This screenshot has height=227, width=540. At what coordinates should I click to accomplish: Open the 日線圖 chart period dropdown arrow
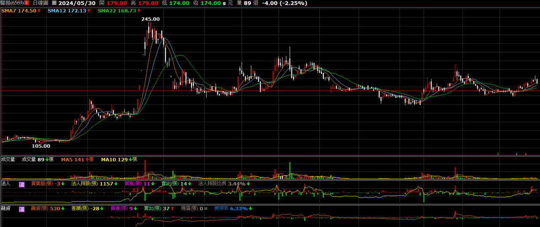pos(54,3)
